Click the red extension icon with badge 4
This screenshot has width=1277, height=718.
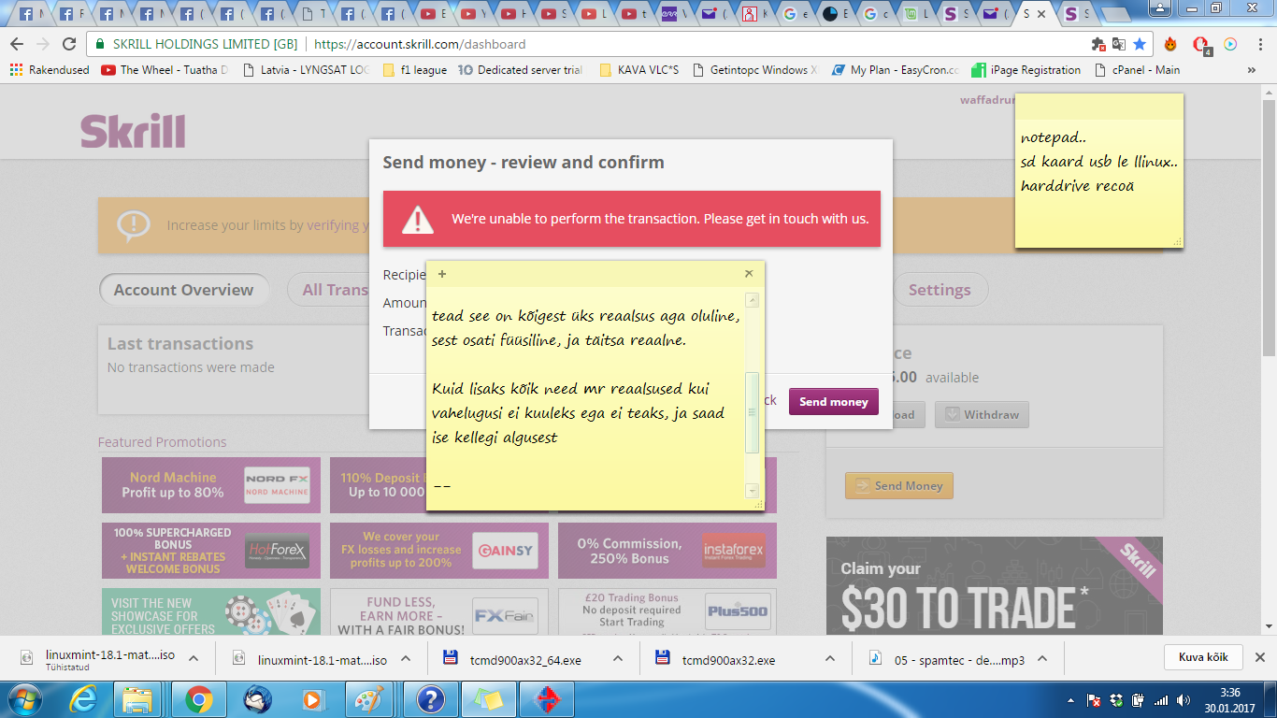click(1201, 45)
